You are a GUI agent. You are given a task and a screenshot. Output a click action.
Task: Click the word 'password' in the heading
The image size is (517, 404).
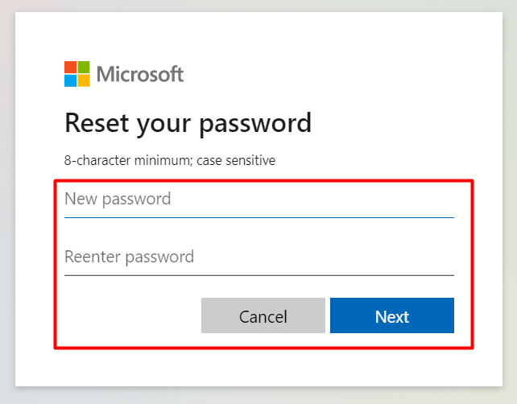click(255, 124)
